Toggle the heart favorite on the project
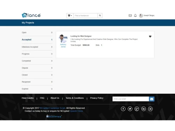Screen dimensions: 175x131 click(150, 36)
